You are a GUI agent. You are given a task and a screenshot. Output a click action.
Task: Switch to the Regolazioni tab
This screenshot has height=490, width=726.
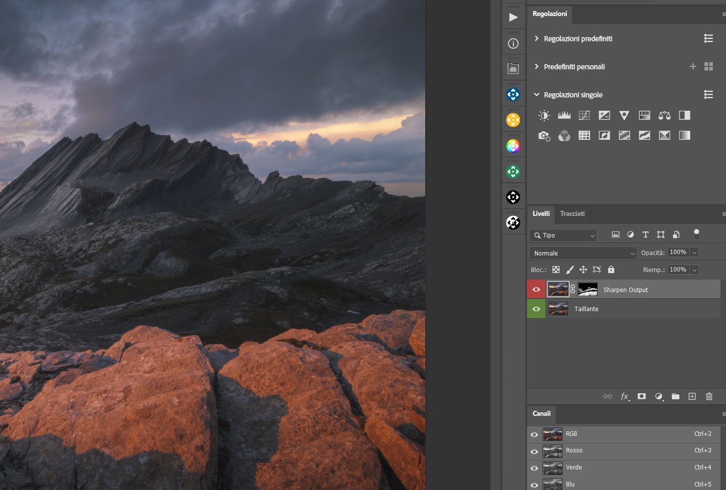click(x=550, y=14)
